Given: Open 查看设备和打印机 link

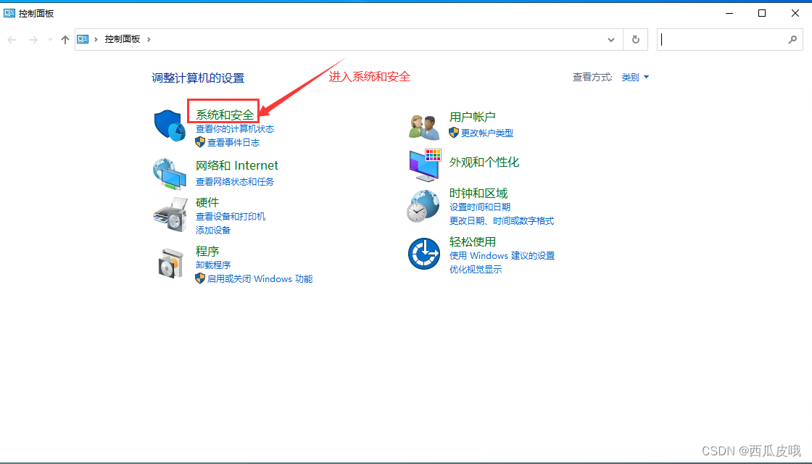Looking at the screenshot, I should point(231,217).
